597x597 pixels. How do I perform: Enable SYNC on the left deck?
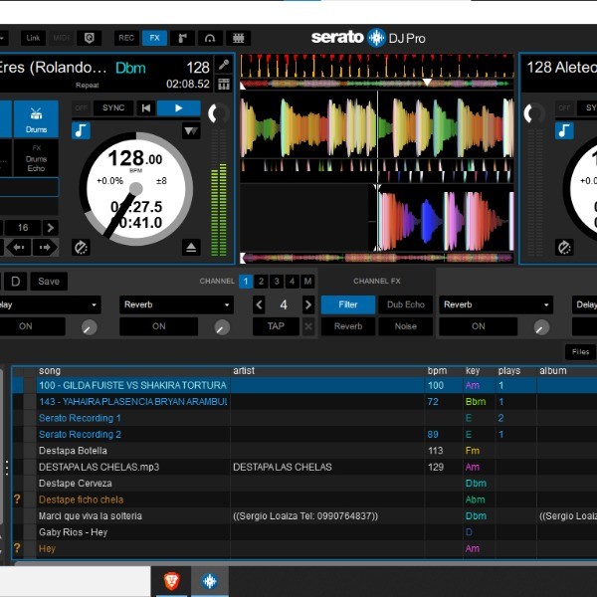click(113, 107)
